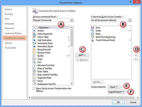
Task: Click the Duplicate Slide icon
Action: coord(34,78)
